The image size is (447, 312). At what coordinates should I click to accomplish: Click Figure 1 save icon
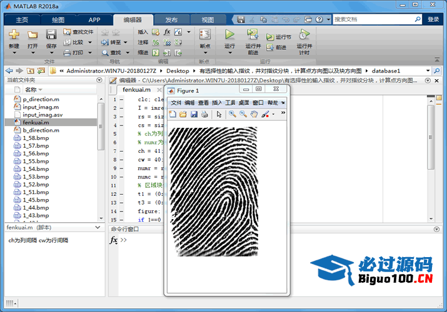[x=194, y=114]
